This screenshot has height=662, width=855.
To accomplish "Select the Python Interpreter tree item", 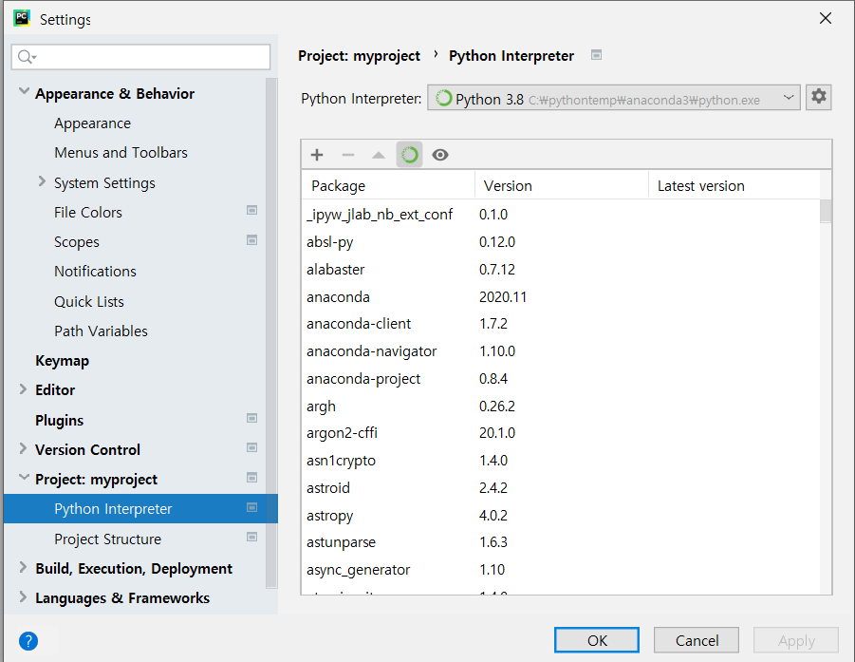I will click(140, 509).
